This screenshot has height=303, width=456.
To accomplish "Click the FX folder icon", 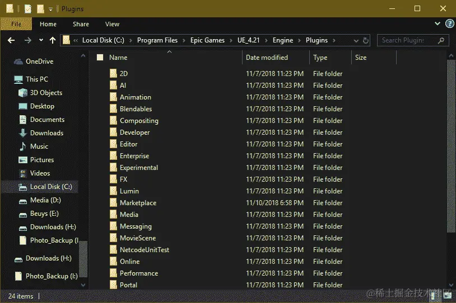I will point(113,179).
